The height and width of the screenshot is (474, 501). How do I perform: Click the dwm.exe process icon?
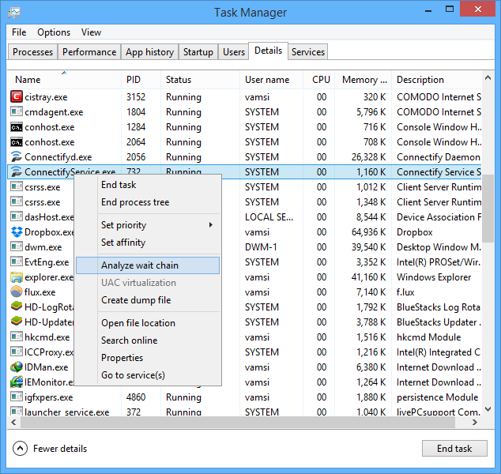[x=17, y=246]
